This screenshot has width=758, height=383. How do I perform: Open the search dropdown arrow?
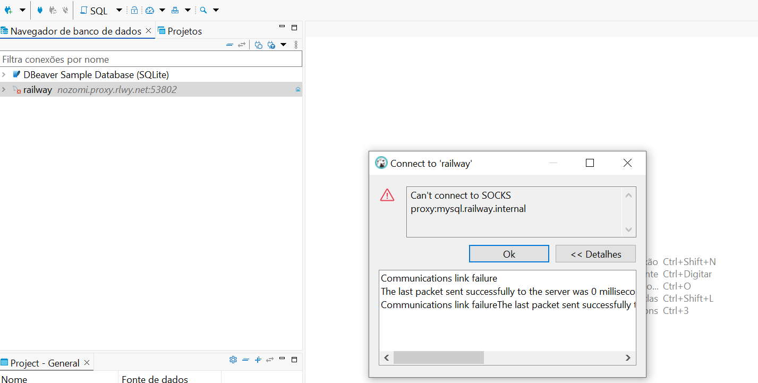(x=216, y=10)
